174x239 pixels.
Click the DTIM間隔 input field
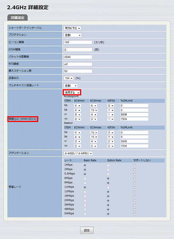(78, 49)
